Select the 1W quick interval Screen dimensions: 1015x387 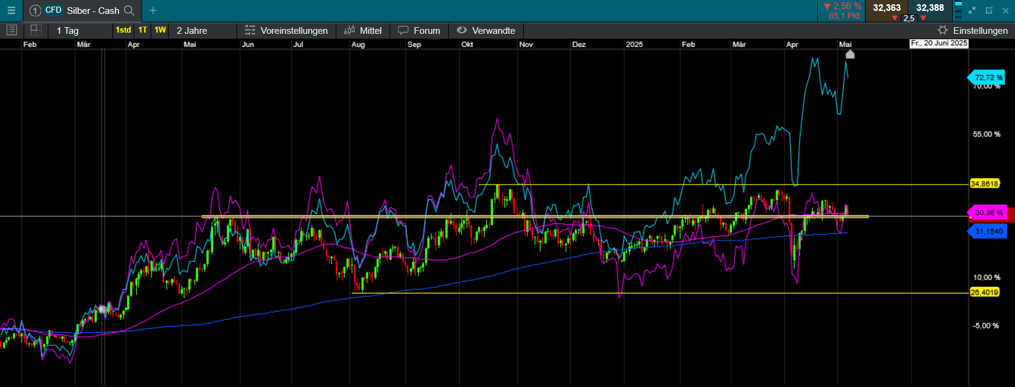pos(160,30)
